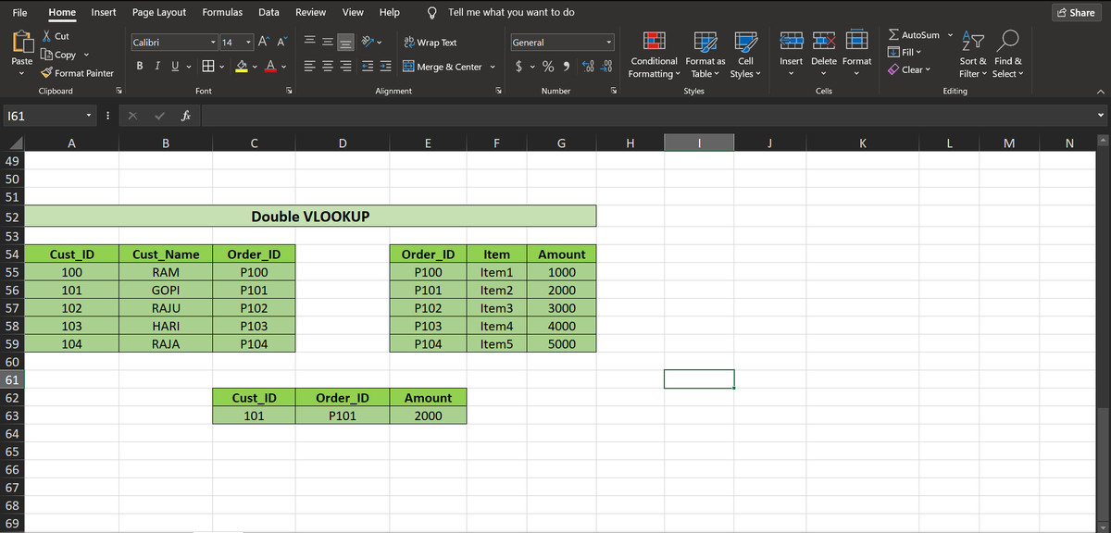Screen dimensions: 1111x533
Task: Open Find & Select options
Action: 1007,54
